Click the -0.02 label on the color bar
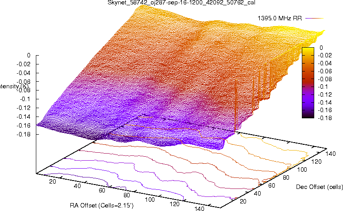Screen dimensions: 343x211 [x=324, y=56]
